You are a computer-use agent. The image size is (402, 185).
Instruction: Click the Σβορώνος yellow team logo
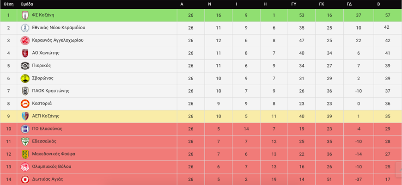coord(25,78)
